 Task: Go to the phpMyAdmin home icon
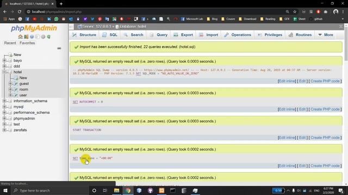click(20, 37)
